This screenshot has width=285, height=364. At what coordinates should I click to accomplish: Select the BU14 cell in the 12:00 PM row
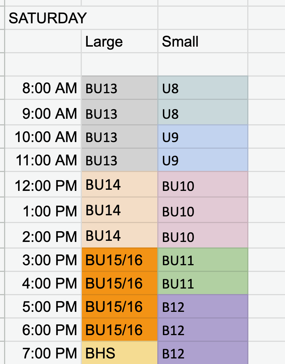[x=119, y=185]
